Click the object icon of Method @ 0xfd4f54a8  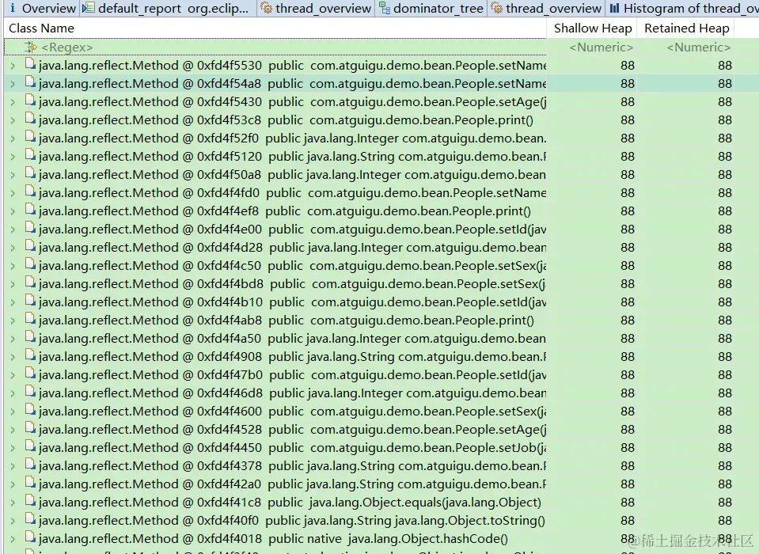tap(31, 83)
